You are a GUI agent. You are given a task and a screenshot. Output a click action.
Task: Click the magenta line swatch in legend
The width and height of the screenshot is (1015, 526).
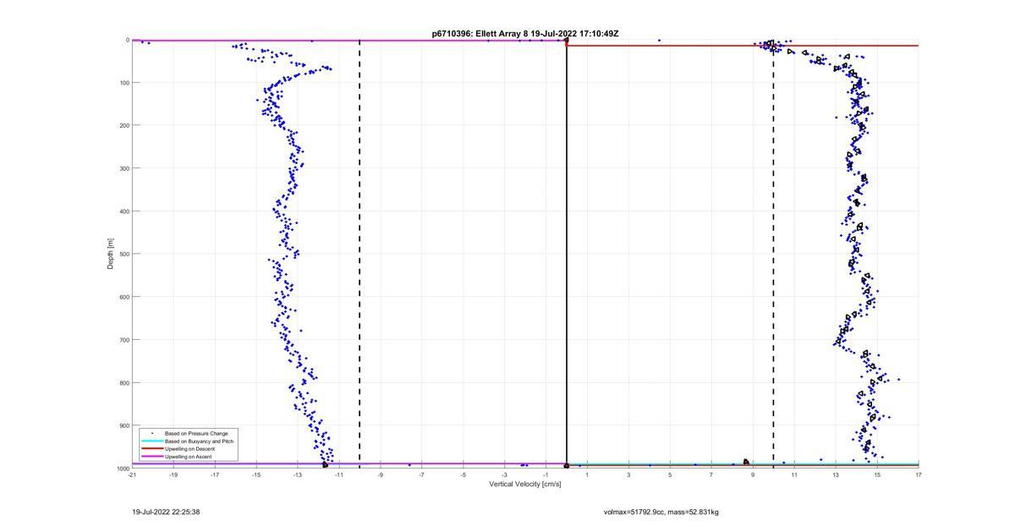click(151, 457)
